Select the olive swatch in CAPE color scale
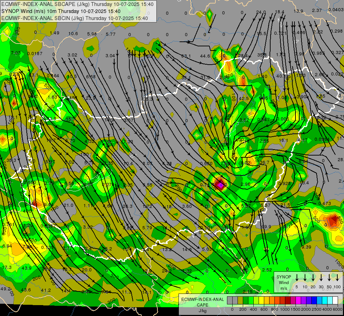344x316 pixels. 240,301
